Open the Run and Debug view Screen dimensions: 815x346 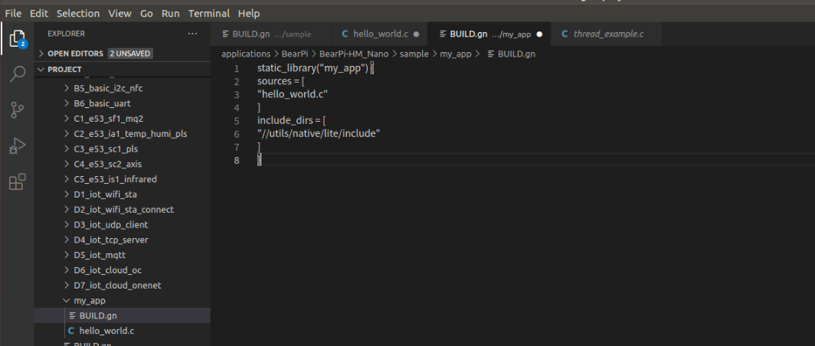tap(17, 145)
